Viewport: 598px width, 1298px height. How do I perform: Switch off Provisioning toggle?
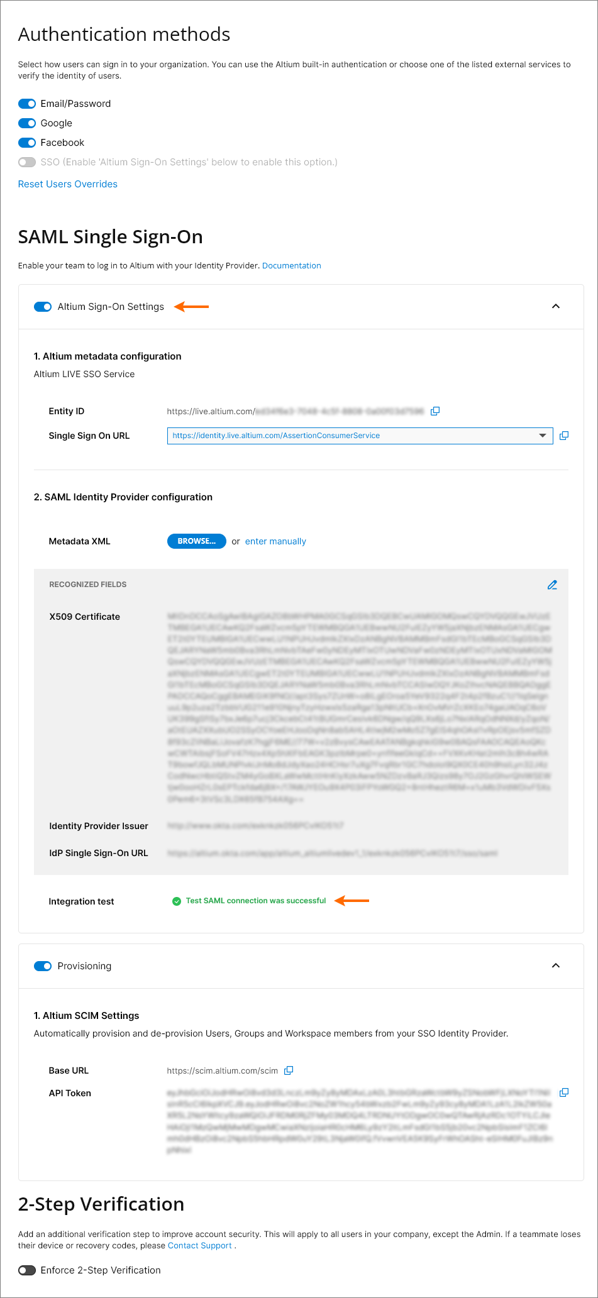pos(43,966)
